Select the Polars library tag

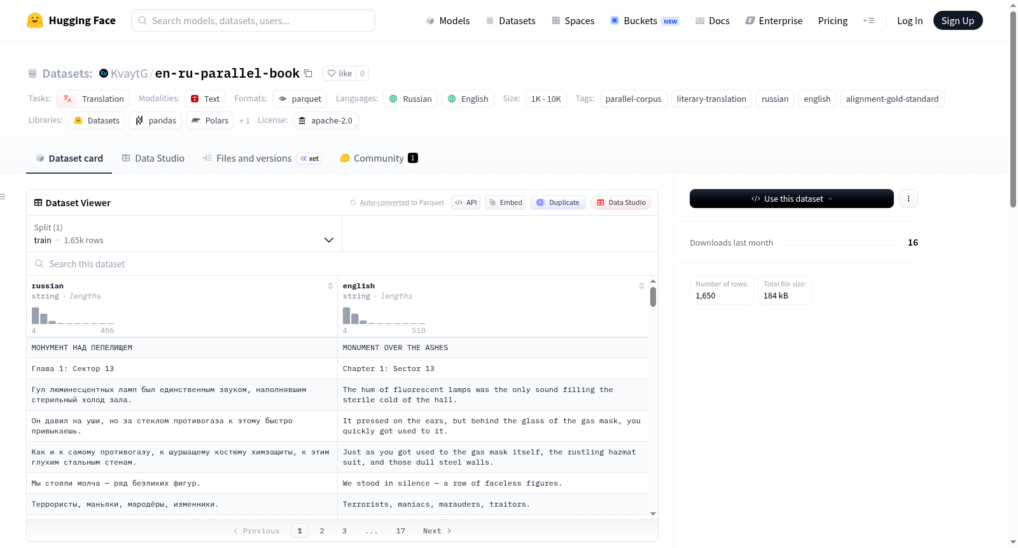tap(210, 120)
